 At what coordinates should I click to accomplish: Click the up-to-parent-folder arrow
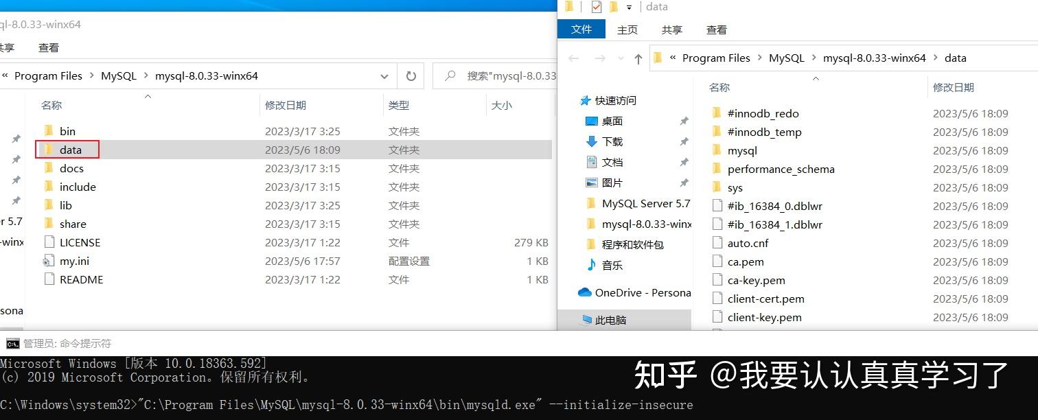[638, 58]
